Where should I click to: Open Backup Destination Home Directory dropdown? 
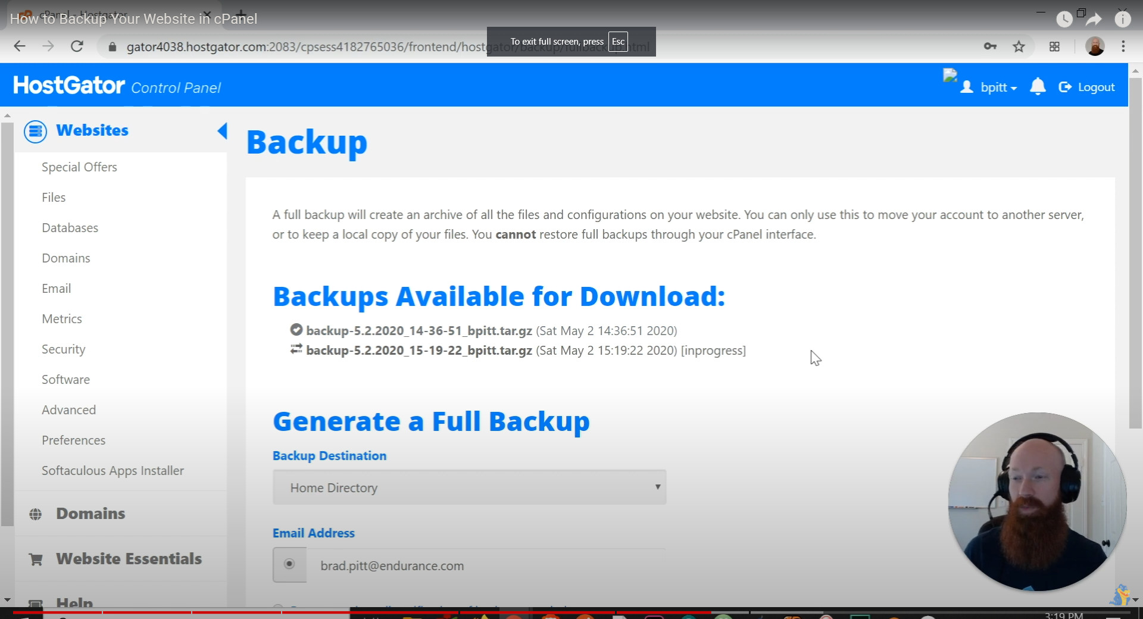(469, 487)
